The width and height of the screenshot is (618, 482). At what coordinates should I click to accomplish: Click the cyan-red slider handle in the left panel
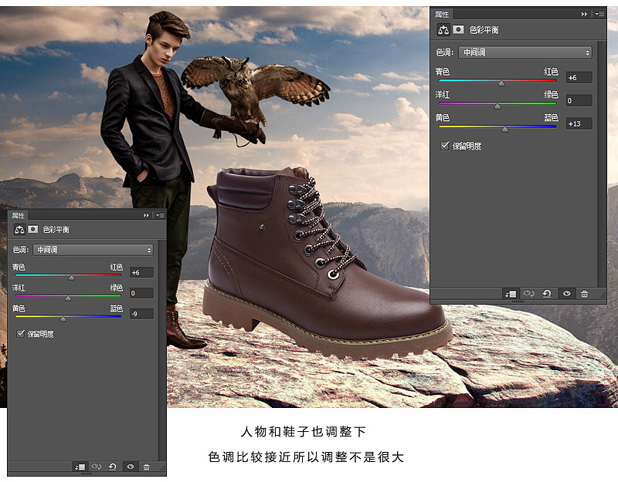(71, 278)
